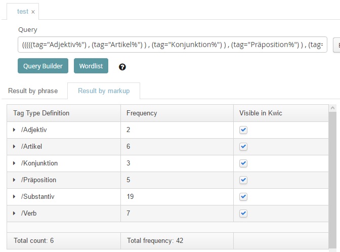Click into the Query input field
This screenshot has width=340, height=252.
[172, 45]
